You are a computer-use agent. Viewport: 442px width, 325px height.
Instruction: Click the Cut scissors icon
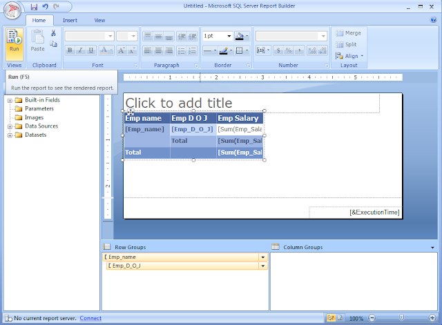click(x=53, y=33)
